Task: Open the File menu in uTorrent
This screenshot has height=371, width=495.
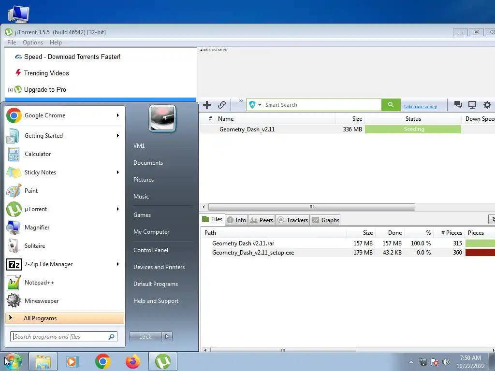Action: click(12, 43)
